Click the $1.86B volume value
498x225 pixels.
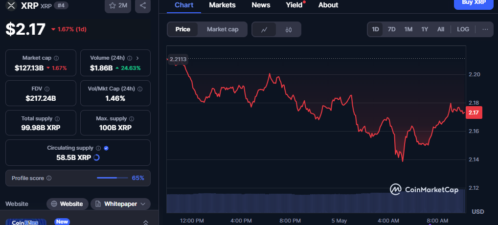tap(101, 68)
